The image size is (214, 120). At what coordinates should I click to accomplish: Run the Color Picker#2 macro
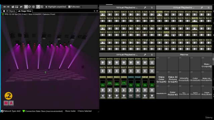coord(173,92)
